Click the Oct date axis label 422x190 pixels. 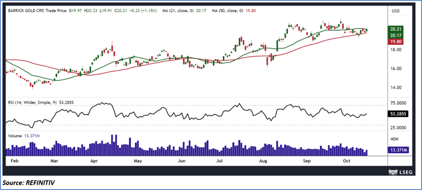[346, 161]
